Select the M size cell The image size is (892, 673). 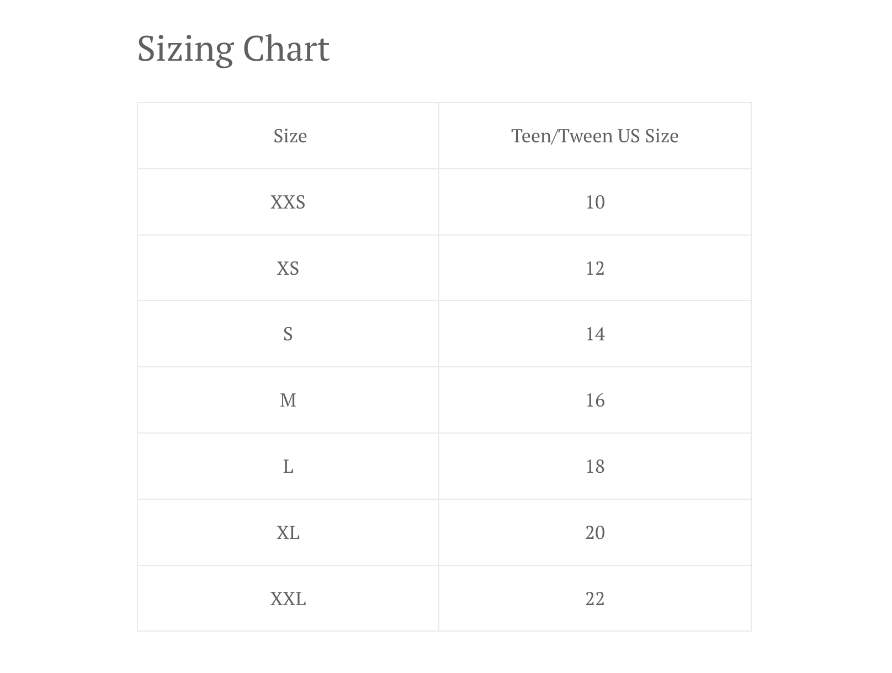pos(288,400)
